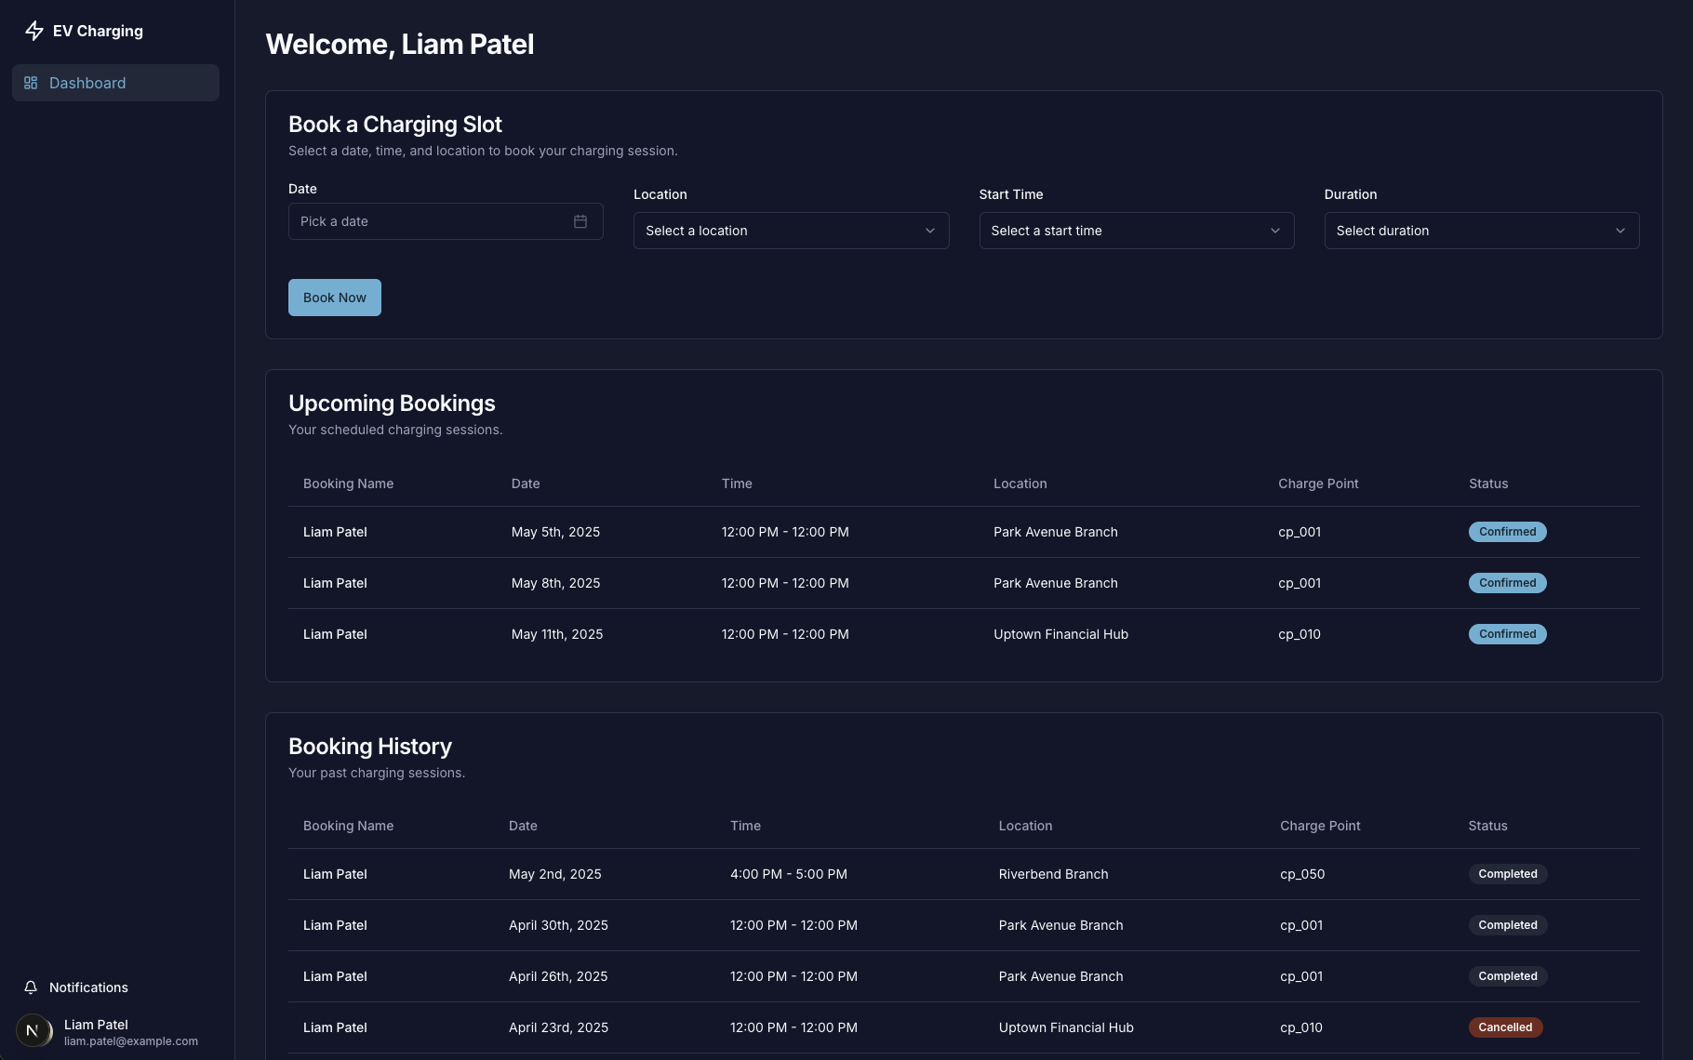The image size is (1693, 1060).
Task: Click the Cancelled badge on April 23rd booking
Action: point(1505,1027)
